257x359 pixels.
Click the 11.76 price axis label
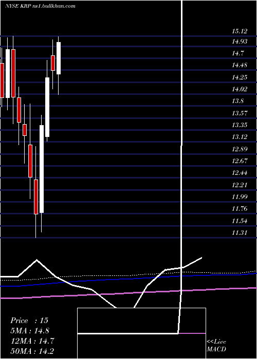click(x=240, y=209)
